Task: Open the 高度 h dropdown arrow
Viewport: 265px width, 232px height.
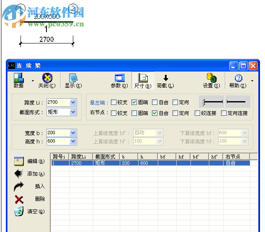Action: 73,141
